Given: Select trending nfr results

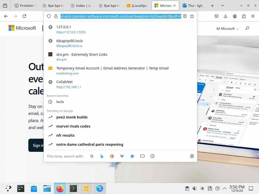Looking at the screenshot, I should [x=120, y=135].
